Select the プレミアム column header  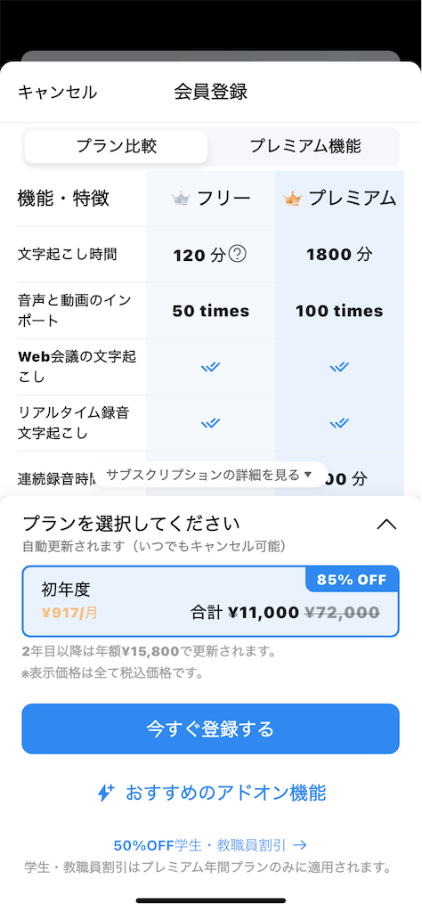pyautogui.click(x=339, y=199)
